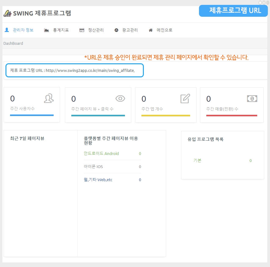Click the 제휴프로그램 URL blue button

(x=233, y=11)
